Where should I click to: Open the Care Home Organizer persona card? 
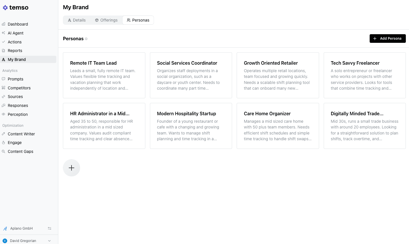[278, 126]
